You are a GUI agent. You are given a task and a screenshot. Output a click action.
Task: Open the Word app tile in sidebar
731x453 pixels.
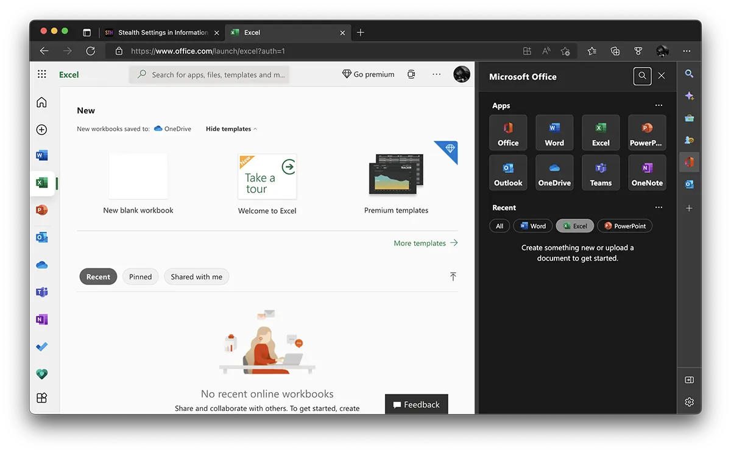coord(554,133)
